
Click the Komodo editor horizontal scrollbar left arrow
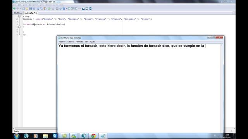pyautogui.click(x=14, y=129)
